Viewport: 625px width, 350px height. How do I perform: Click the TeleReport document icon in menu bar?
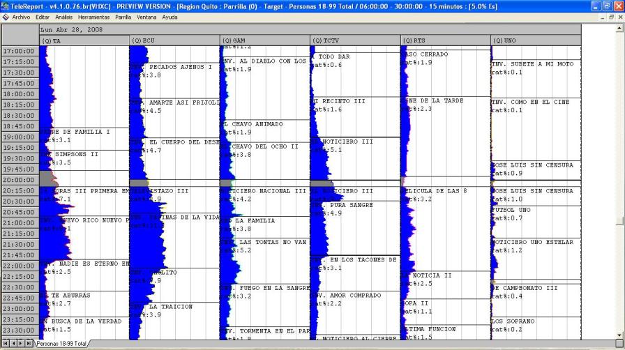pos(6,17)
